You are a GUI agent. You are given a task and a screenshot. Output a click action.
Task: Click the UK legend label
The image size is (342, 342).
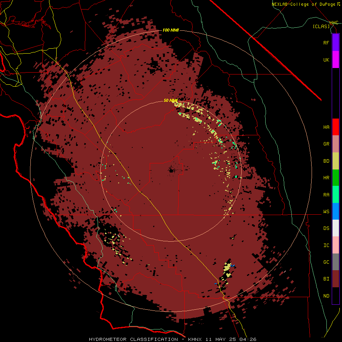tap(326, 60)
